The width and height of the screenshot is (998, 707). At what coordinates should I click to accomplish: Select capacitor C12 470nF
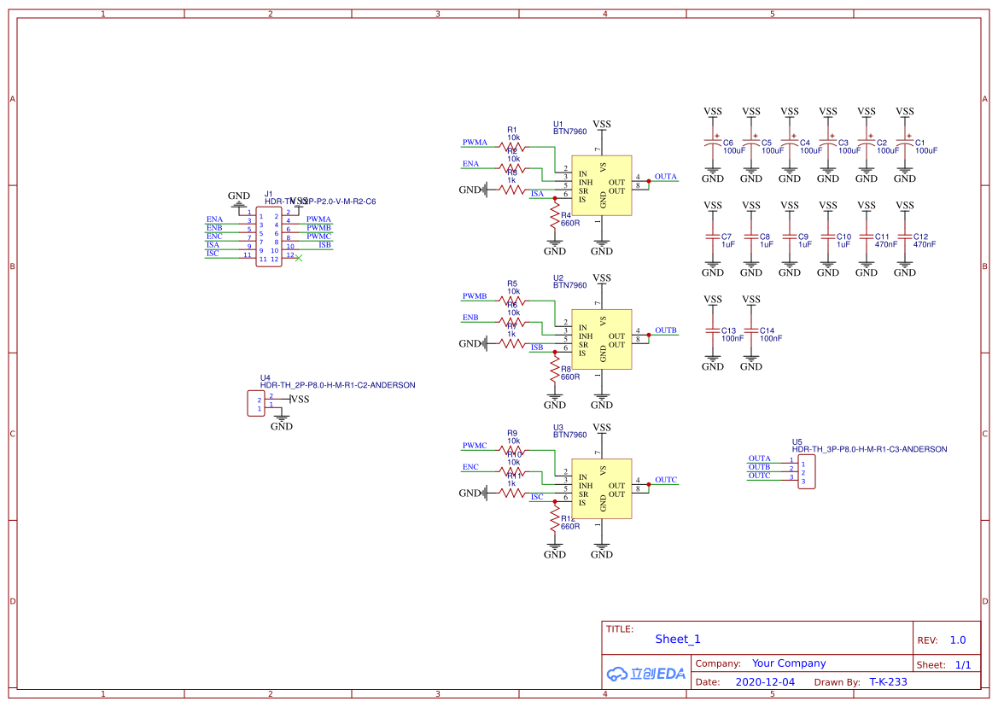pos(904,237)
